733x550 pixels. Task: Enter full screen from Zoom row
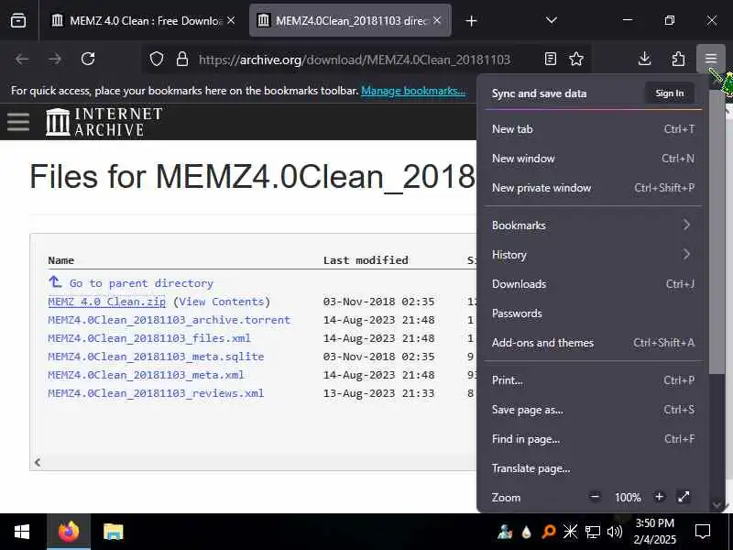(684, 497)
